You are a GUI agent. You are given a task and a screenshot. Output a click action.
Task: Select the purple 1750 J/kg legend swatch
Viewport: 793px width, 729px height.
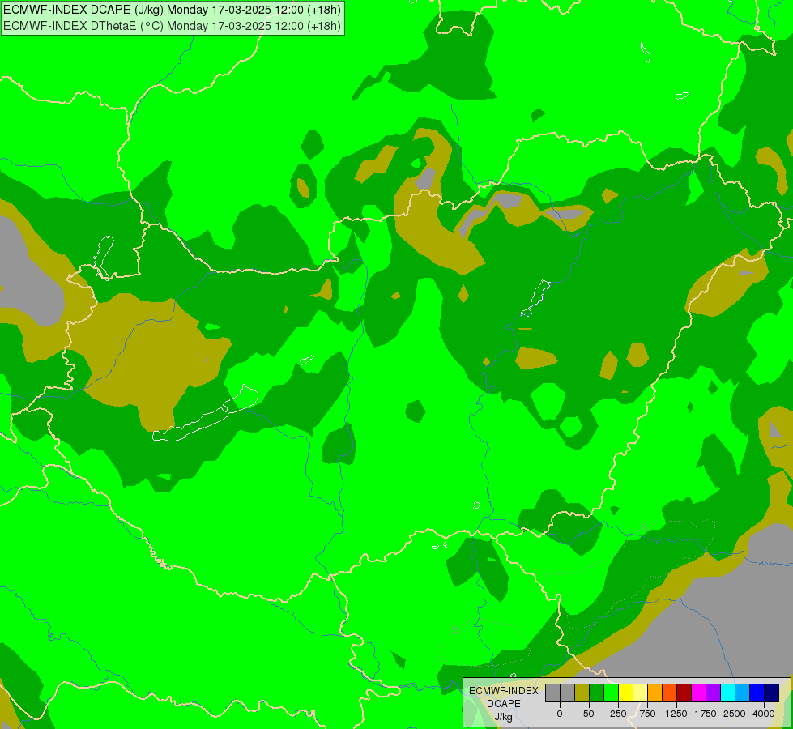(714, 693)
